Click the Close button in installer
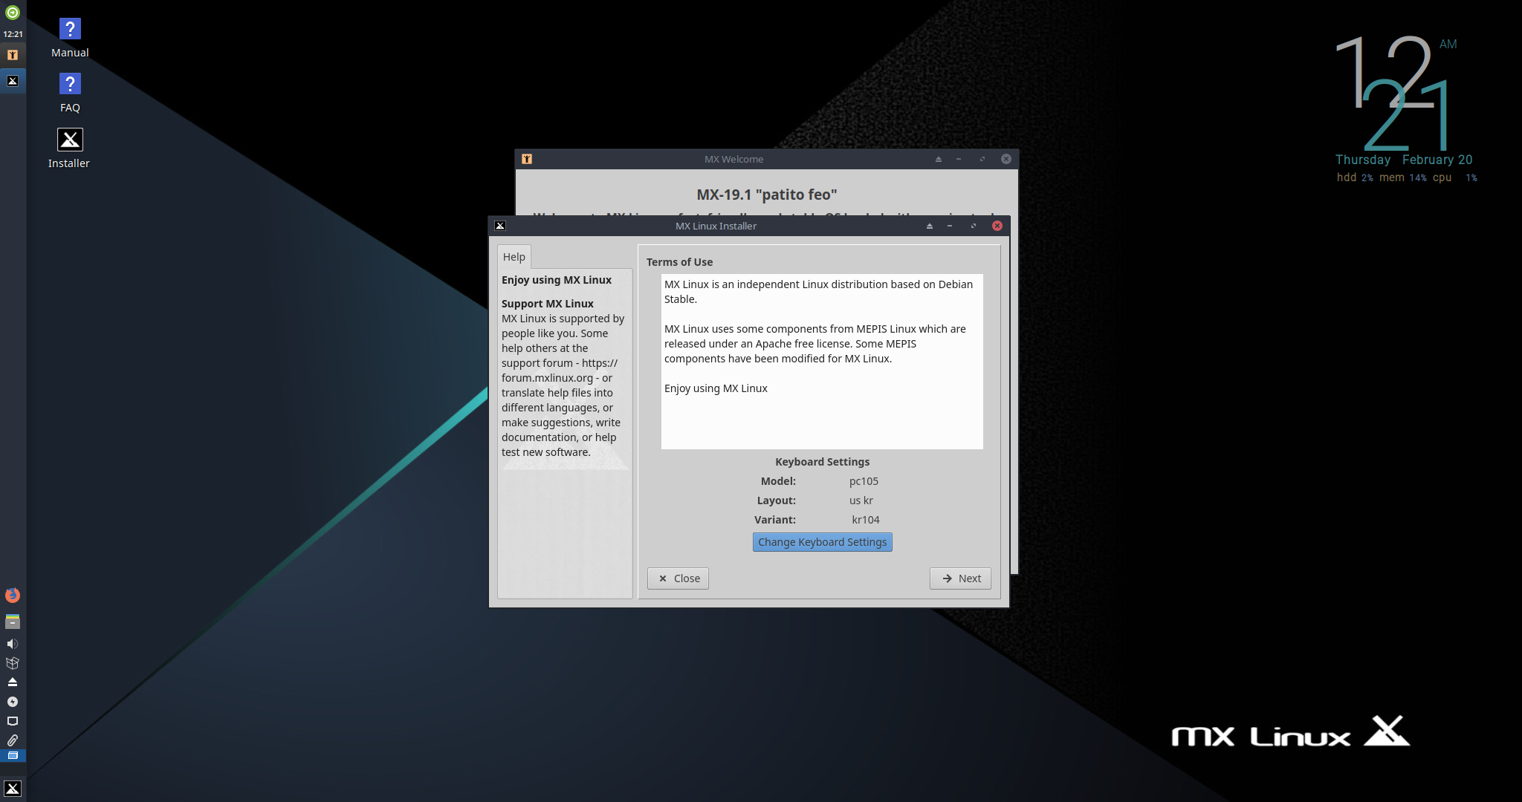 (678, 578)
